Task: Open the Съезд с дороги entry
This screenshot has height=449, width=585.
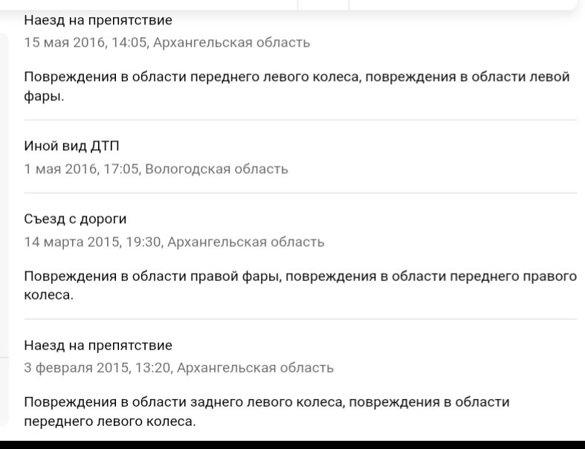Action: click(75, 219)
